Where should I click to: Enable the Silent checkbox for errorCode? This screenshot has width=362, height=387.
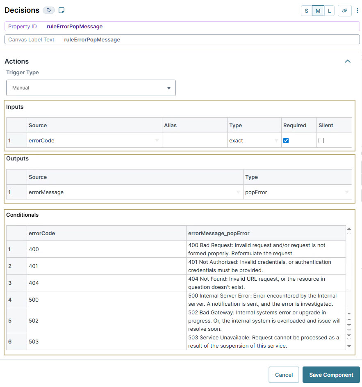point(322,140)
